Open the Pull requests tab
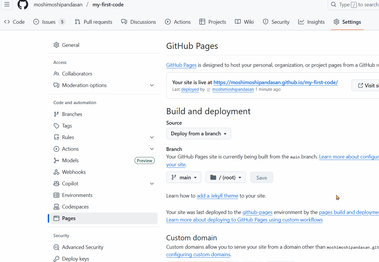Screen dimensions: 379x262 point(93,22)
